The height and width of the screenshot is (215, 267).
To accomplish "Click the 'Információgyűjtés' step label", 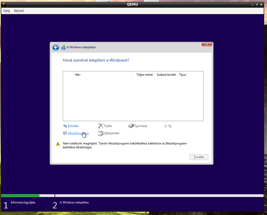I will [x=23, y=202].
